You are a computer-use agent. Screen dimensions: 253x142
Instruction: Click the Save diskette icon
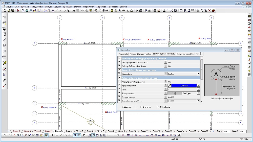13,11
